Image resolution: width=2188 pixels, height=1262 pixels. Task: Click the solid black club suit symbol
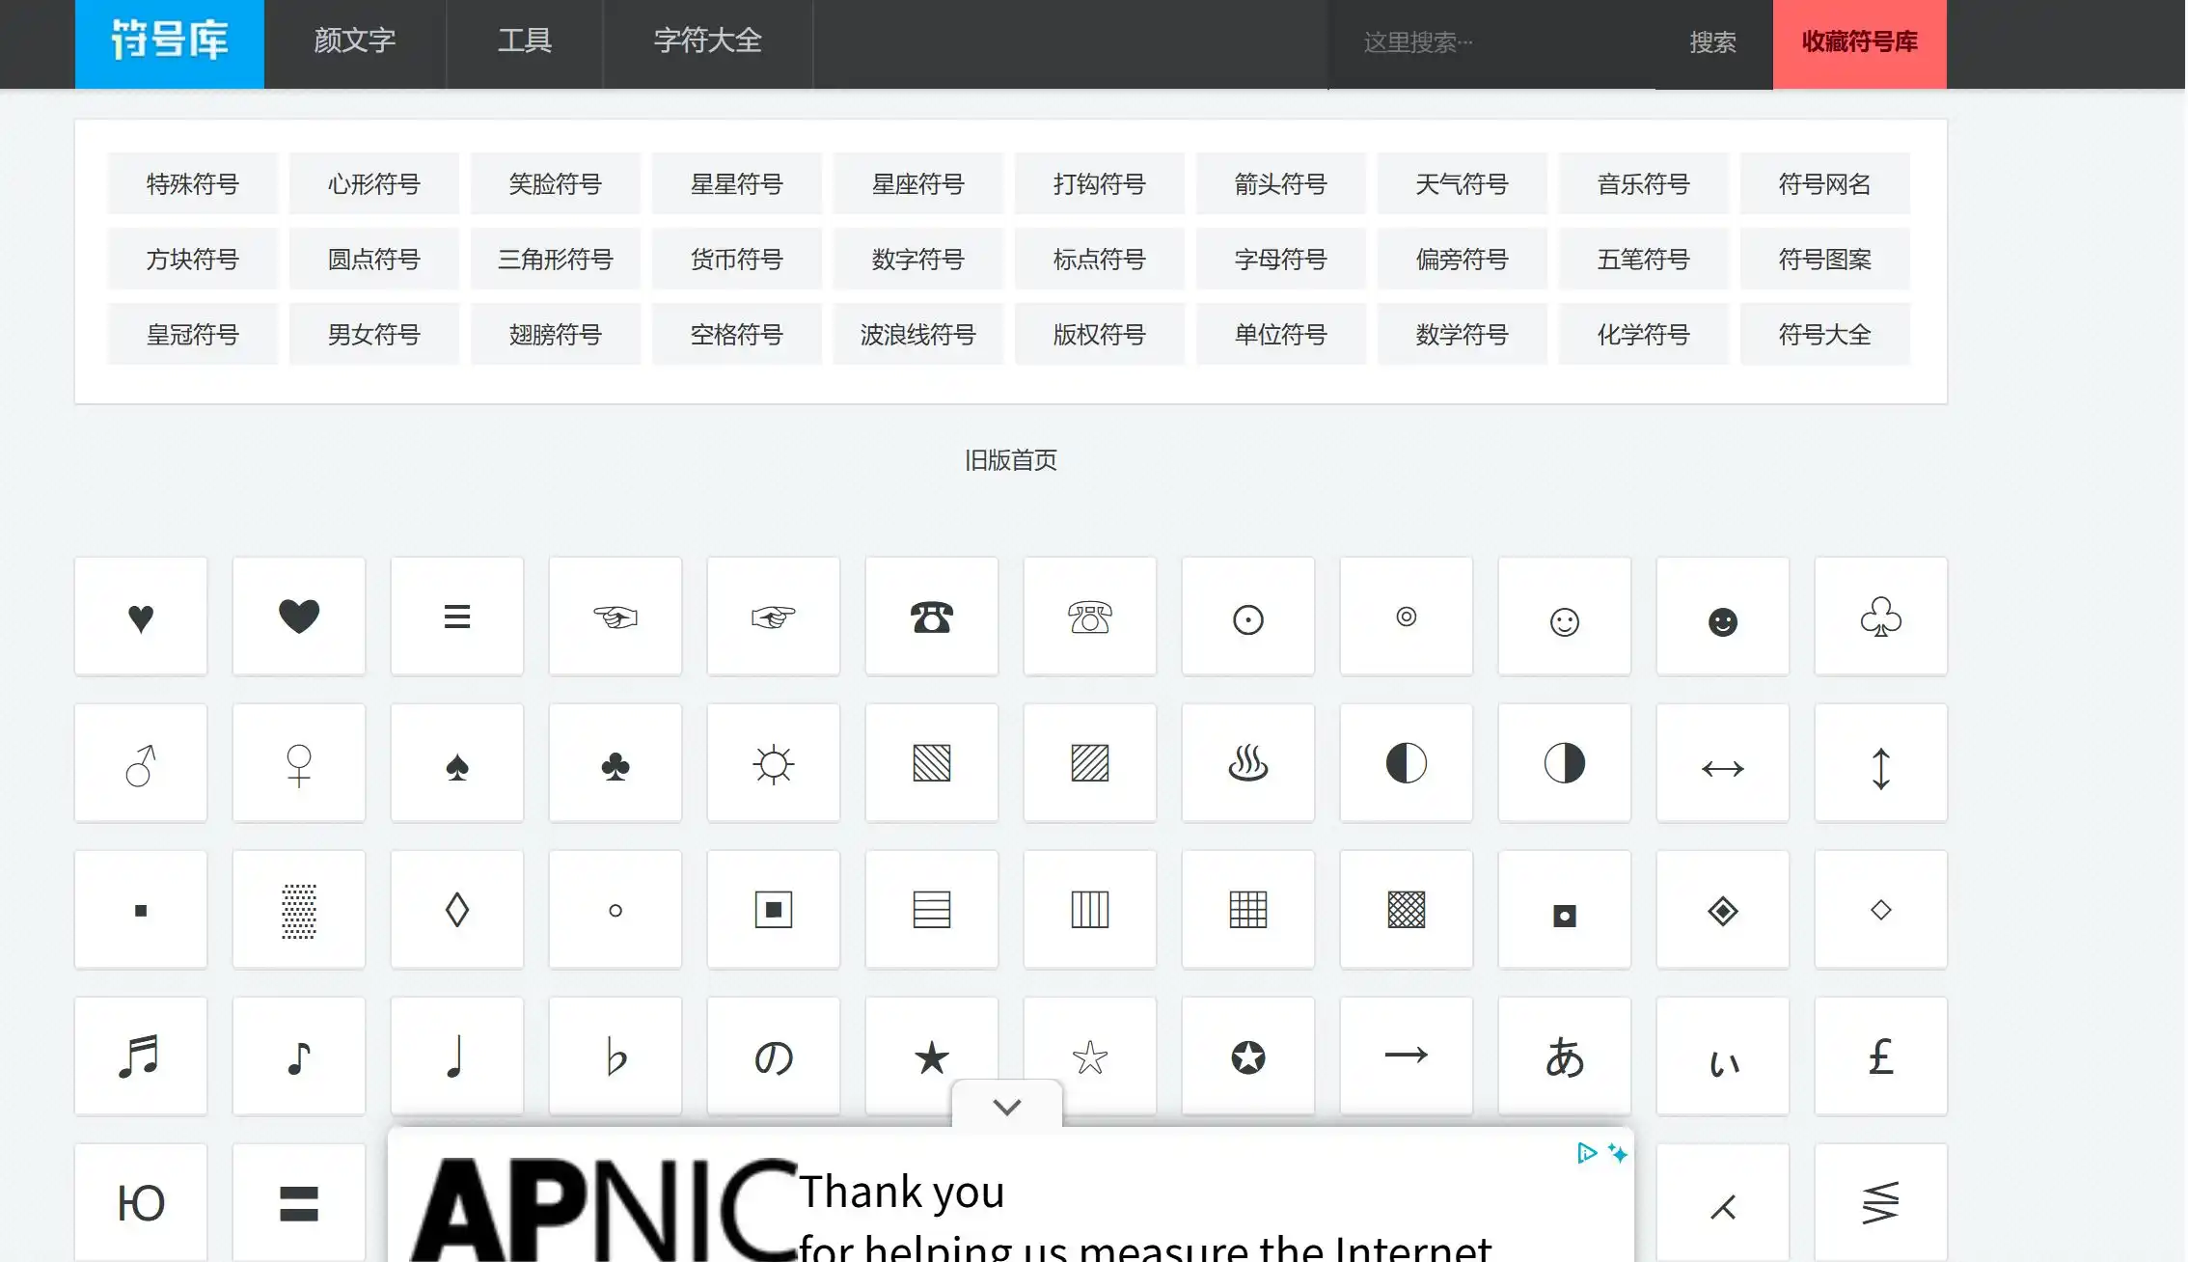(615, 763)
